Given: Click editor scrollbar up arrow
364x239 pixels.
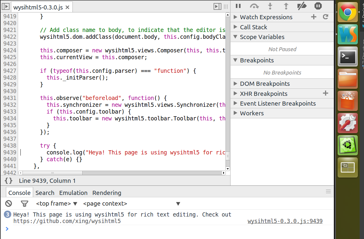Looking at the screenshot, I should coord(228,14).
